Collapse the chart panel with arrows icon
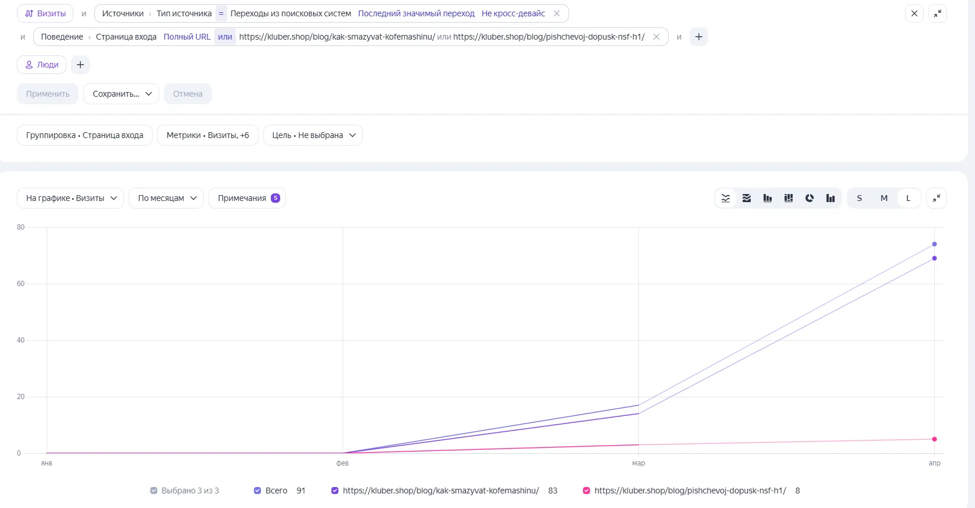 tap(937, 198)
